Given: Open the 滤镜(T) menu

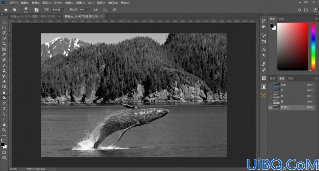Looking at the screenshot, I should click(81, 3).
